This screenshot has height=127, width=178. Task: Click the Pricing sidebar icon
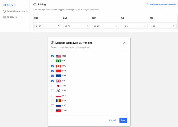tap(4, 5)
